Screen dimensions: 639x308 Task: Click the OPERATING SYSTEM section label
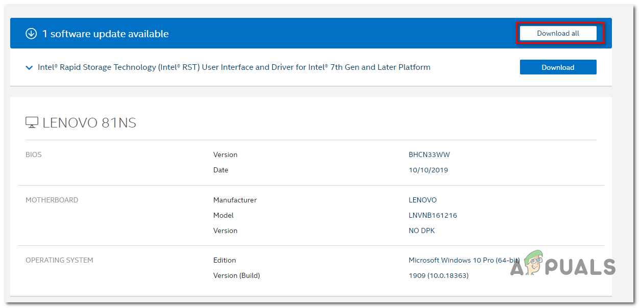pos(59,260)
